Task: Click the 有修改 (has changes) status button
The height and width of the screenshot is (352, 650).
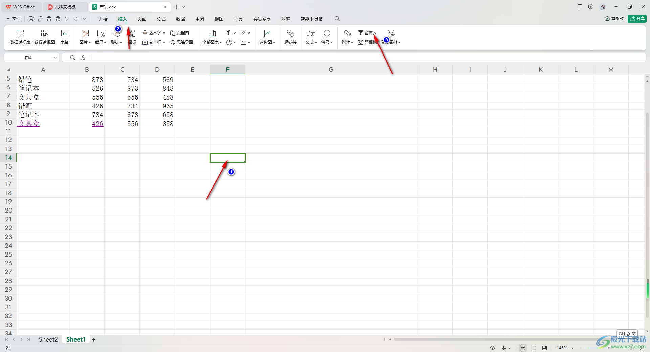Action: 614,19
